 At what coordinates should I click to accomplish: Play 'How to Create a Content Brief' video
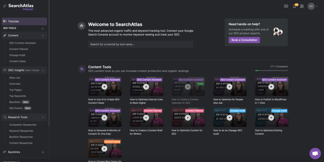pos(146,117)
